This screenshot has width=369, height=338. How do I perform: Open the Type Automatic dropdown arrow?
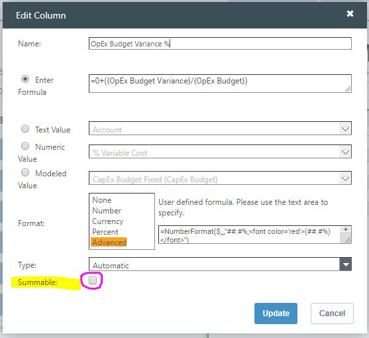345,264
